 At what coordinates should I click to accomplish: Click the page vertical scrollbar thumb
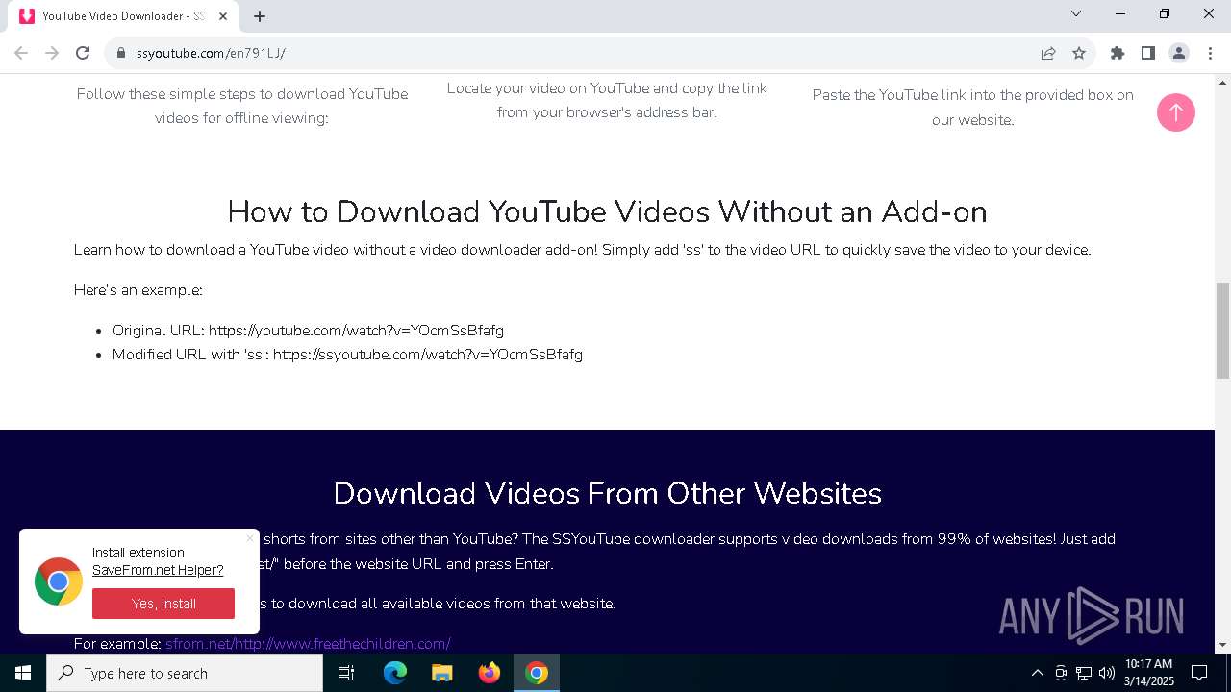tap(1222, 331)
